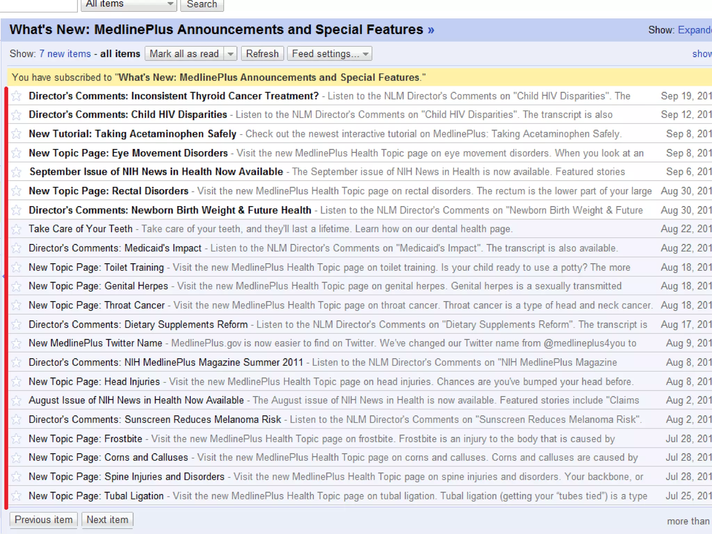
Task: Open New Topic Page: Head Injuries
Action: (94, 381)
